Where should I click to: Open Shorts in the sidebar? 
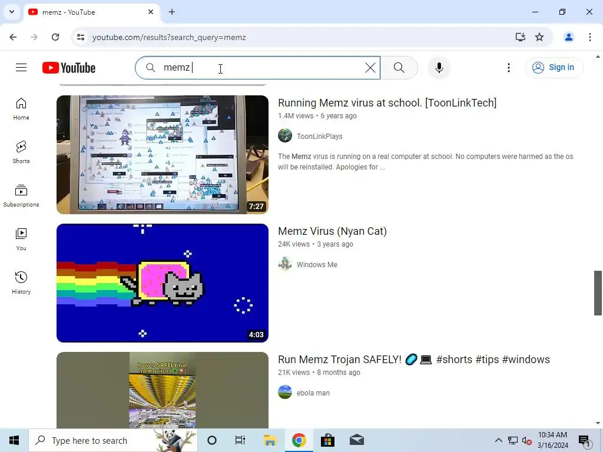[x=21, y=152]
